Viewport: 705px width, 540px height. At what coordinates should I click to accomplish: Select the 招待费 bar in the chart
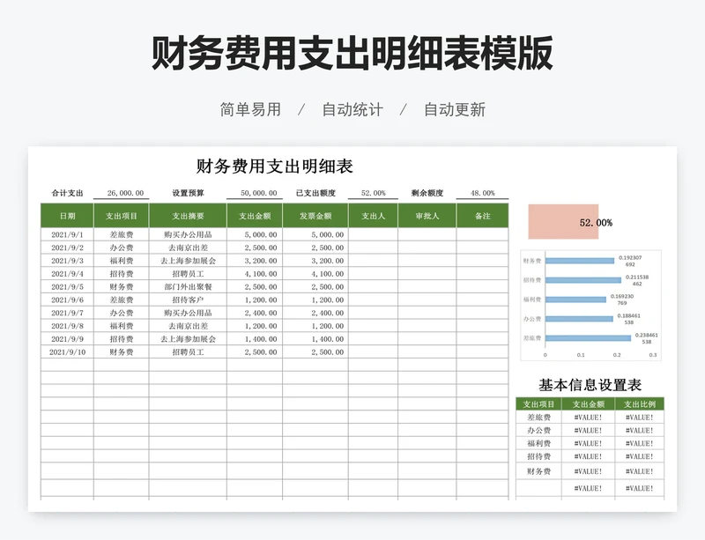coord(583,280)
